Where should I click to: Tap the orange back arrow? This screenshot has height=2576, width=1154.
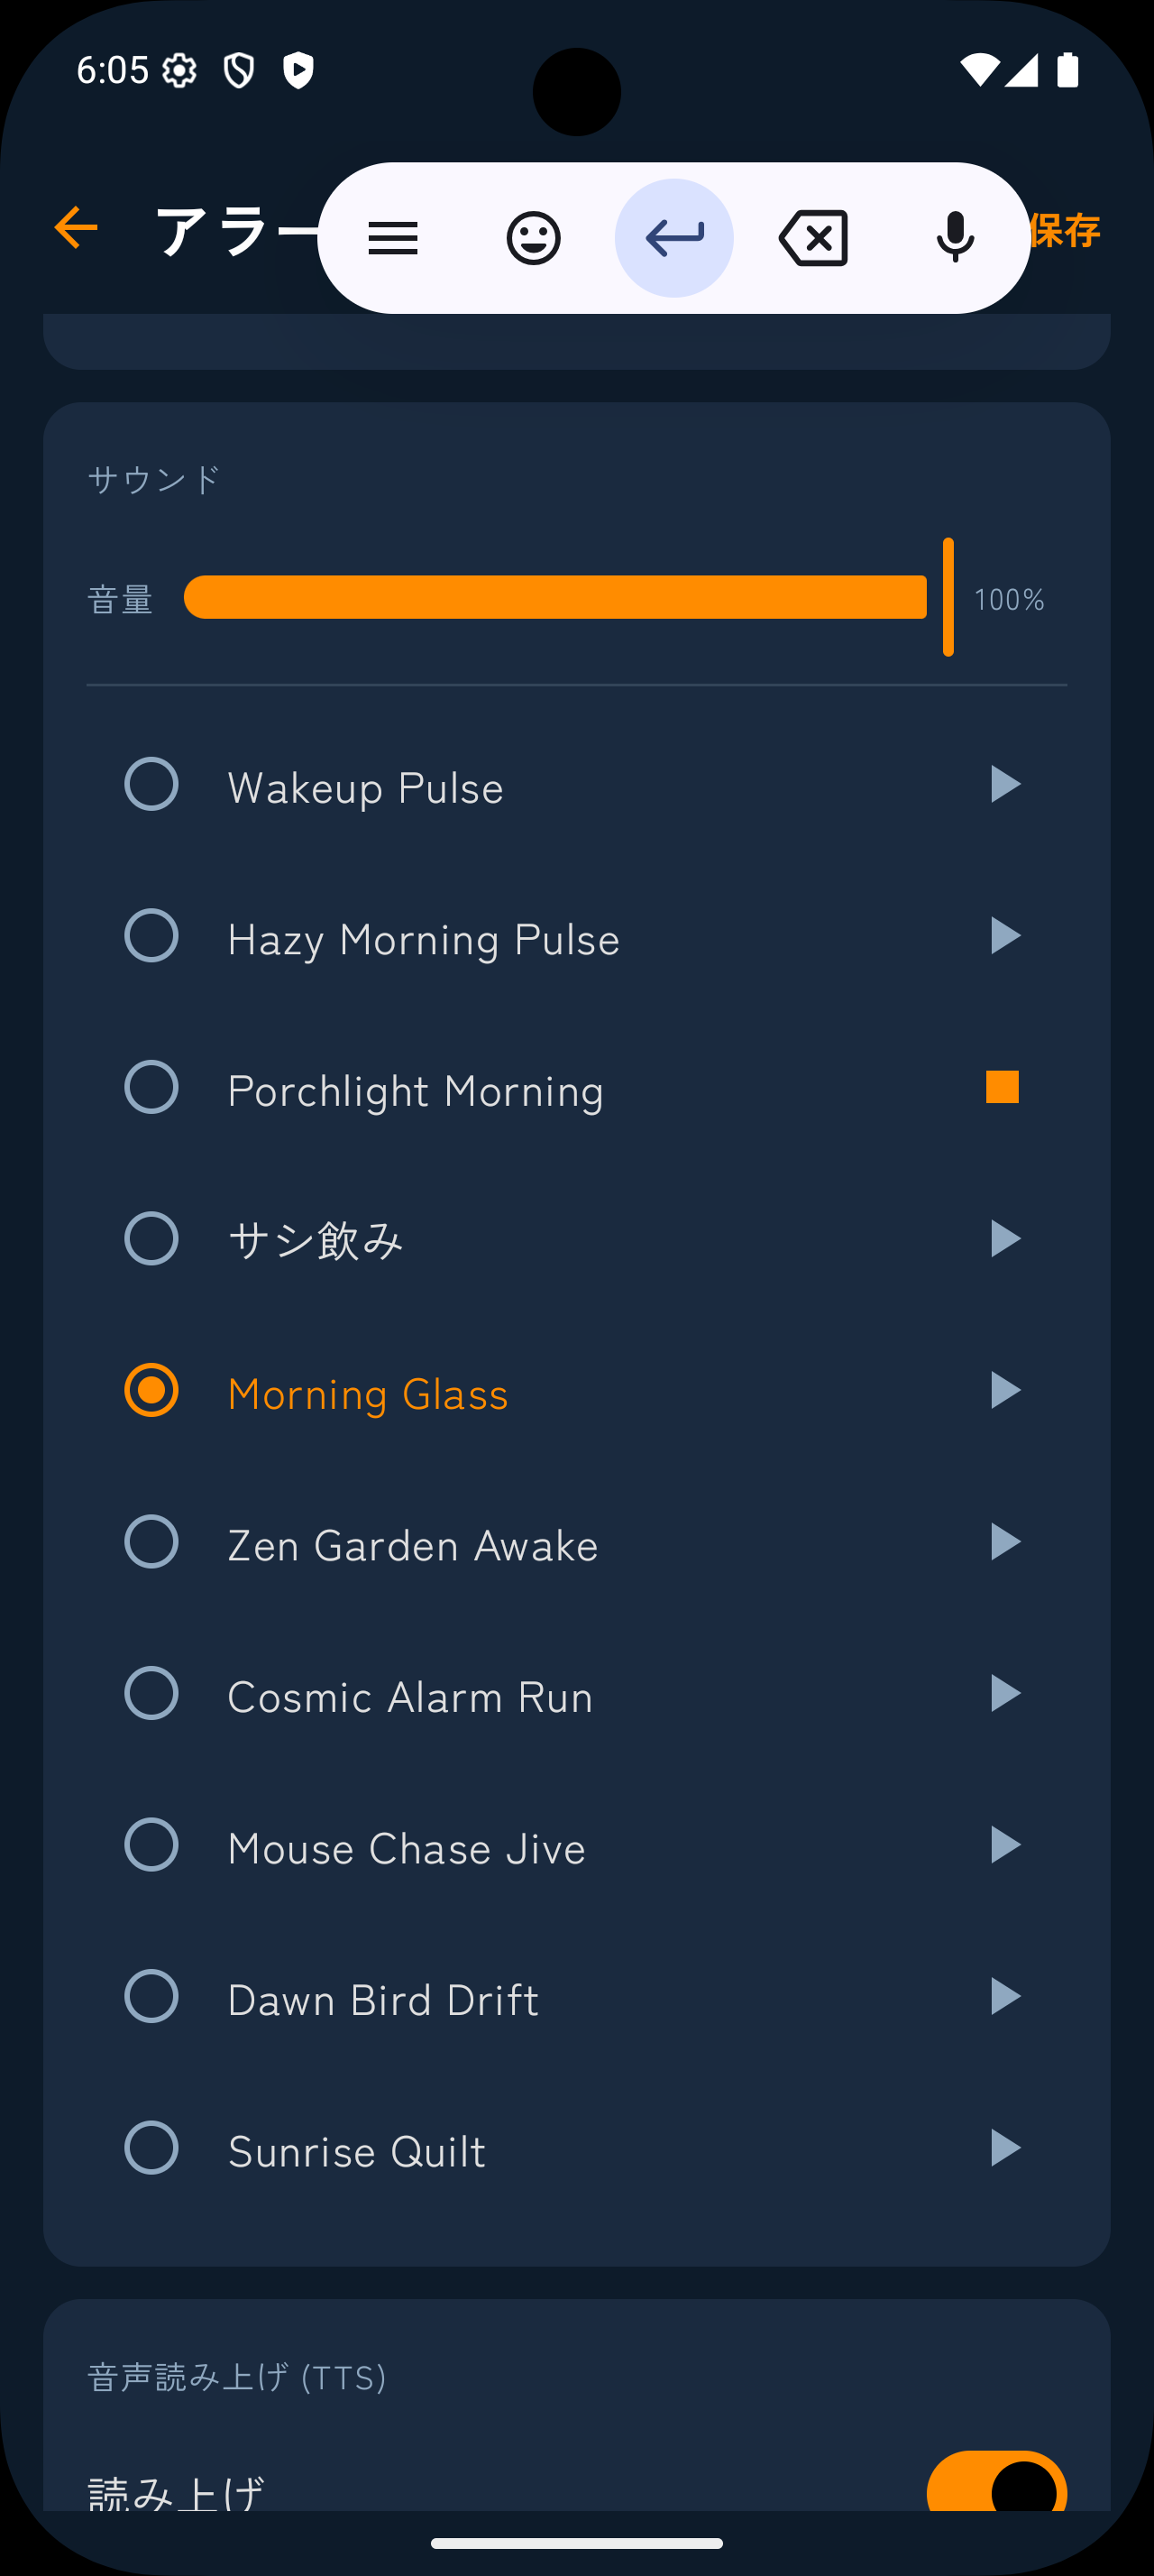[x=76, y=228]
